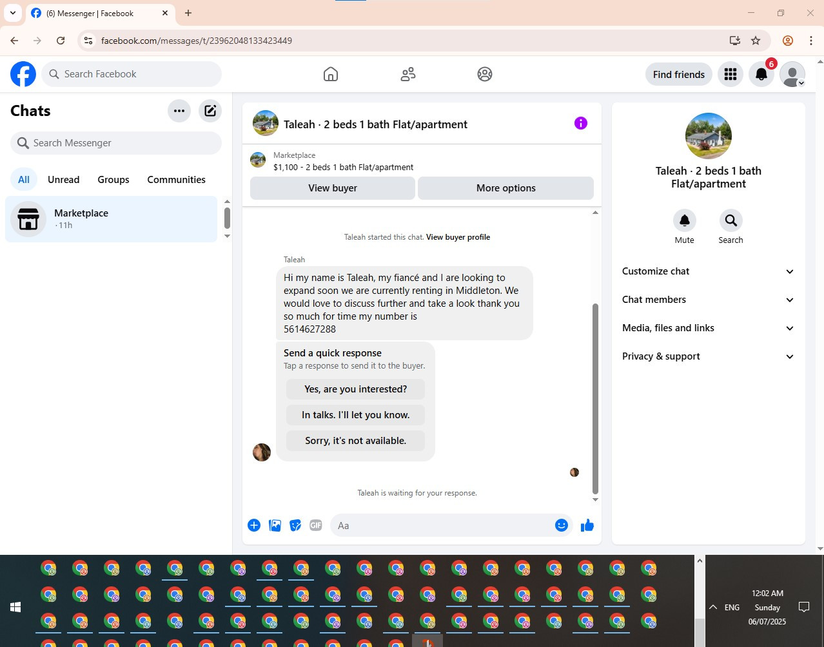Screen dimensions: 824x647
Task: Click the Aa message input box
Action: (442, 525)
